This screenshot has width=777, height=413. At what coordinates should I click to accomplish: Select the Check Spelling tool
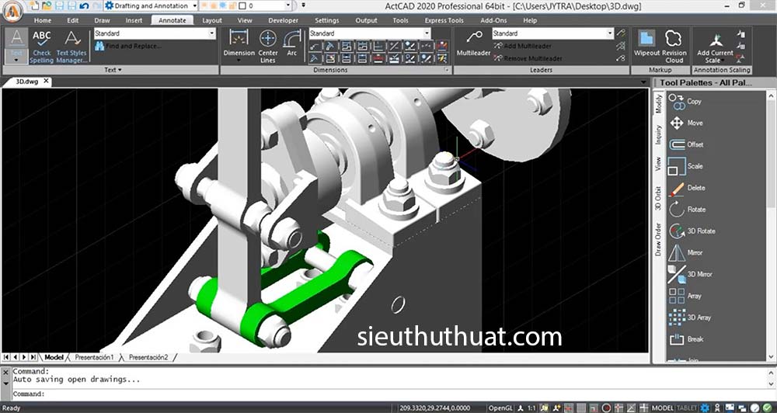pyautogui.click(x=42, y=46)
